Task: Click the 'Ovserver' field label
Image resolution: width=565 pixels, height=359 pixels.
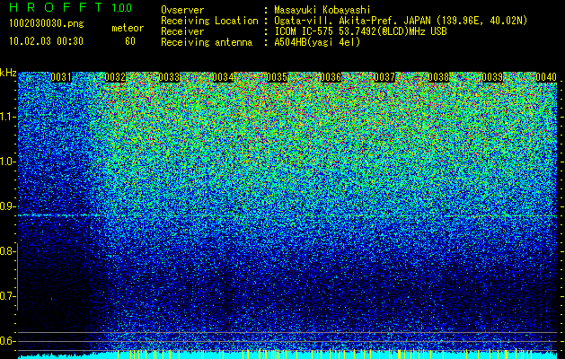Action: coord(182,10)
